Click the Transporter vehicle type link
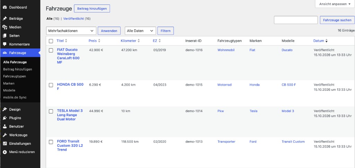 tap(226, 142)
